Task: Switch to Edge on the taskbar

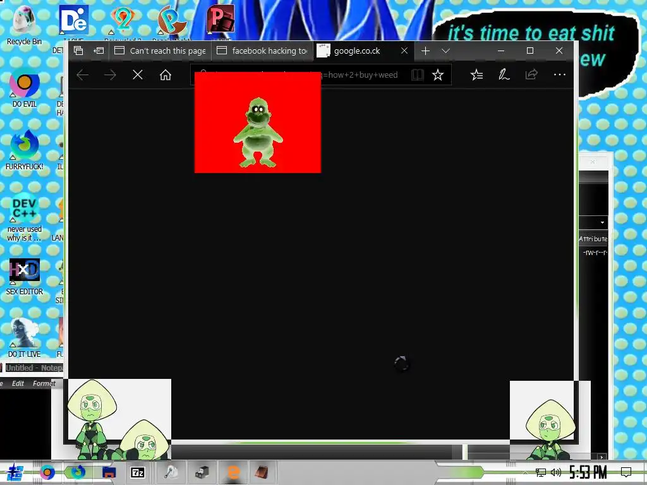Action: (233, 472)
